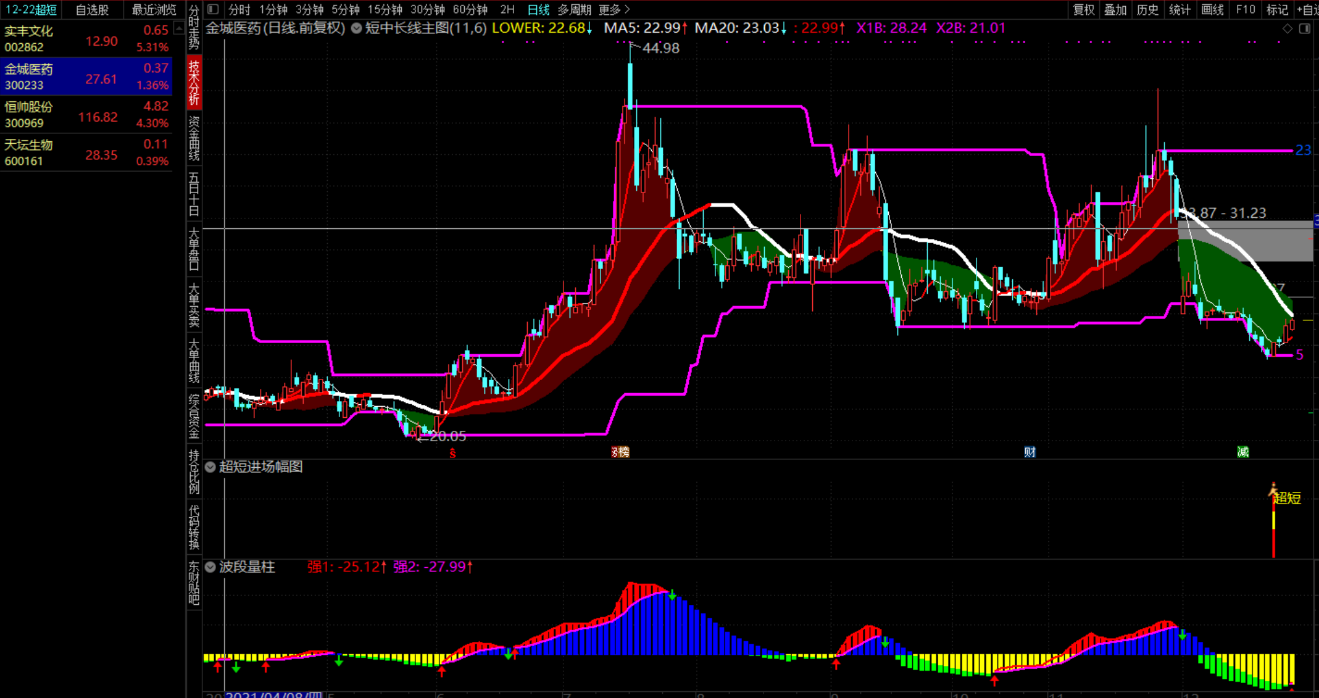
Task: Click the 超短 signal icon in sub-chart
Action: pyautogui.click(x=1286, y=497)
